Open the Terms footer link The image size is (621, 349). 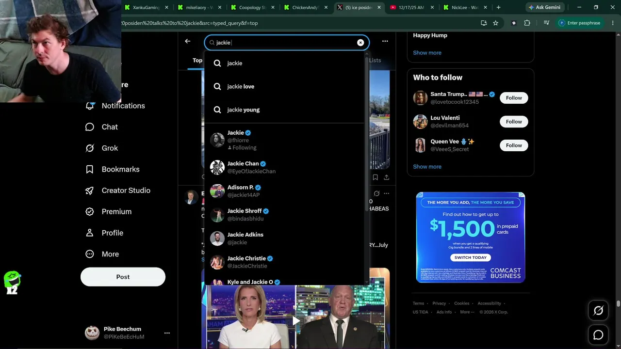coord(418,303)
